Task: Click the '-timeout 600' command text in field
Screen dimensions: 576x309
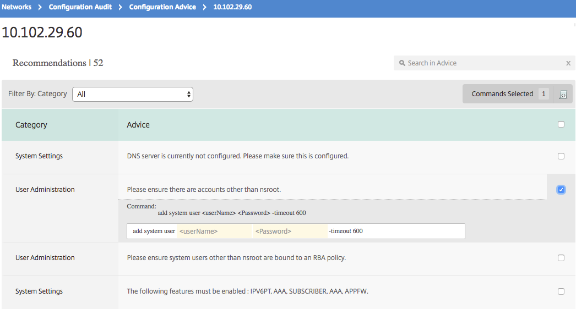Action: pyautogui.click(x=346, y=231)
